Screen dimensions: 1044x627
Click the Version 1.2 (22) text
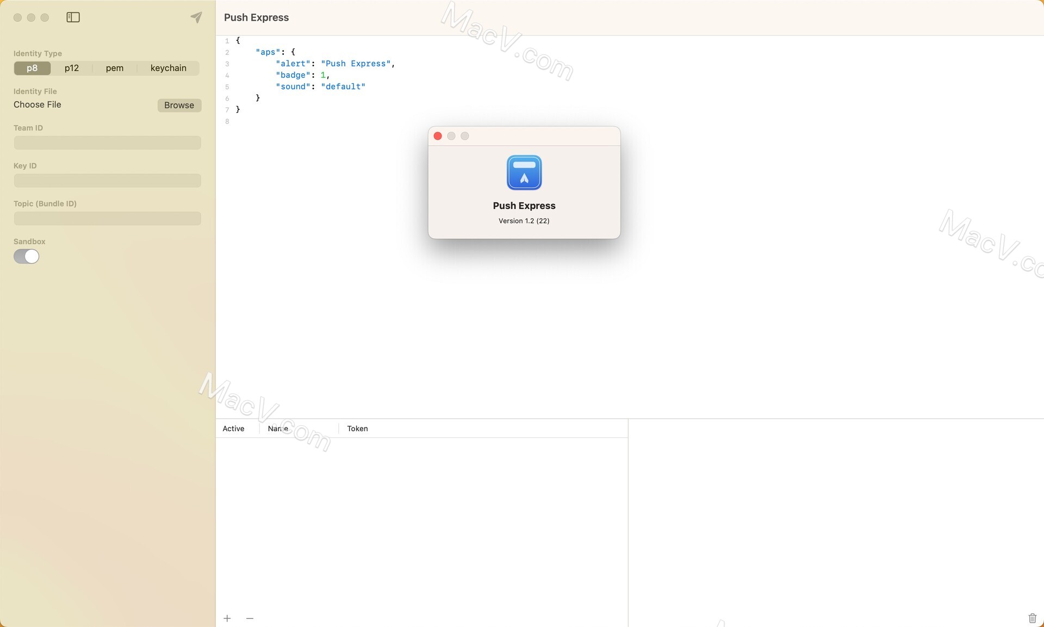(x=524, y=221)
